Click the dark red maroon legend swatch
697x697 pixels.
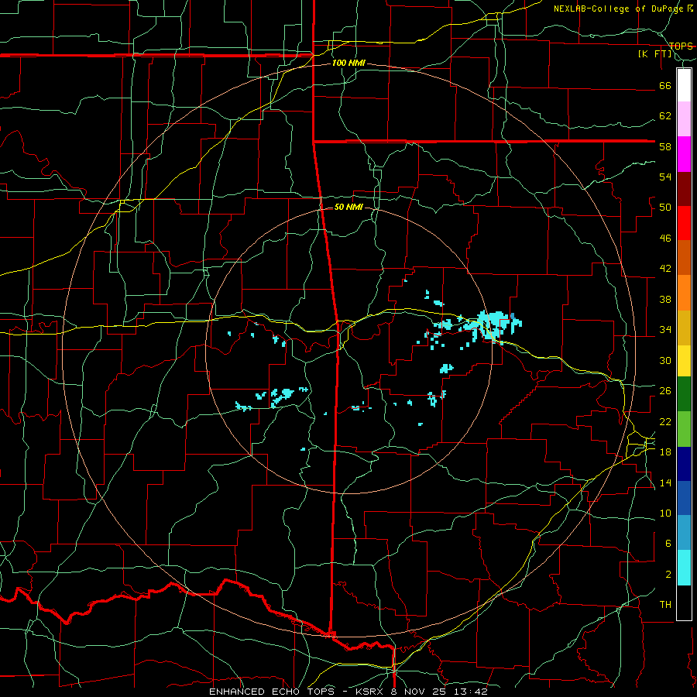(684, 189)
